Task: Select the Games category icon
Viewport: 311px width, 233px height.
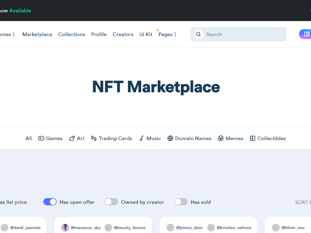Action: (x=41, y=138)
